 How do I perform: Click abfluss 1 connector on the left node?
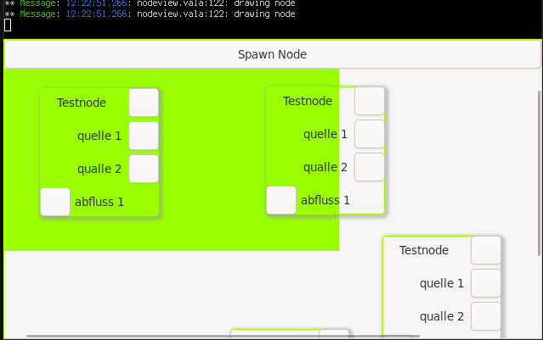(x=55, y=202)
